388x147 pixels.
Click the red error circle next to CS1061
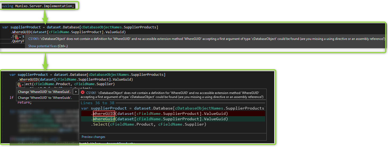coord(83,92)
